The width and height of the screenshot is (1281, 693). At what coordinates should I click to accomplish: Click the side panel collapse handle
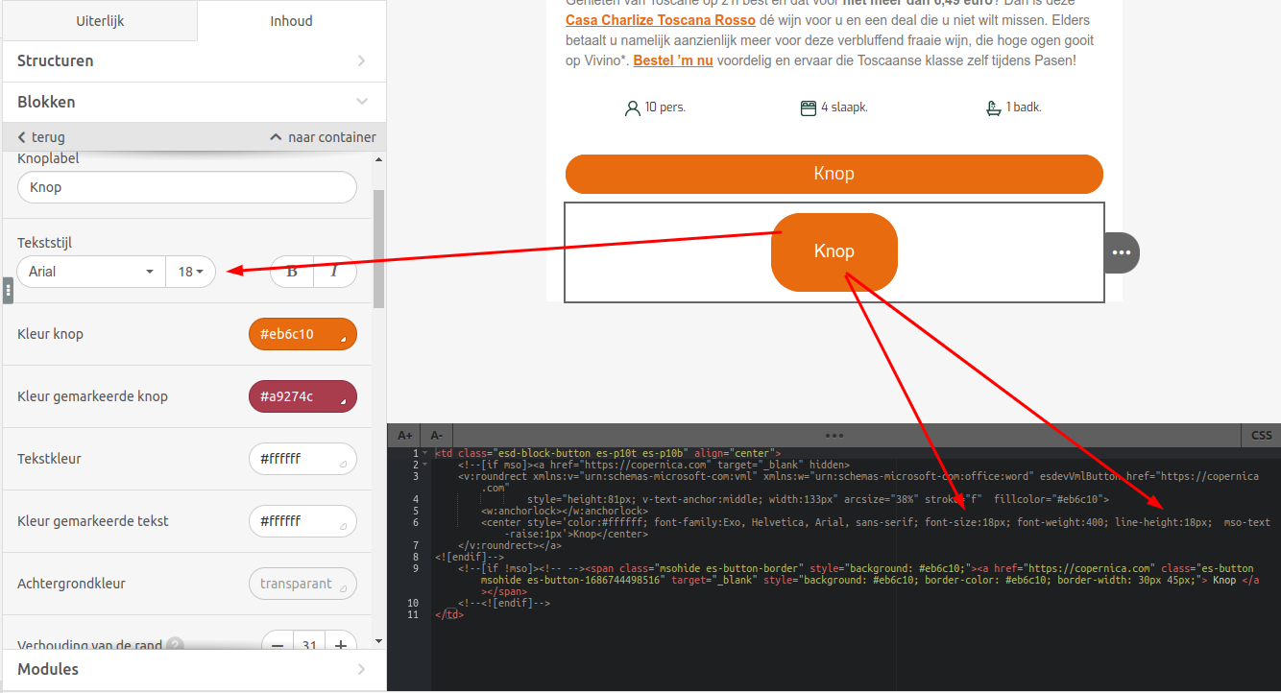click(x=8, y=289)
